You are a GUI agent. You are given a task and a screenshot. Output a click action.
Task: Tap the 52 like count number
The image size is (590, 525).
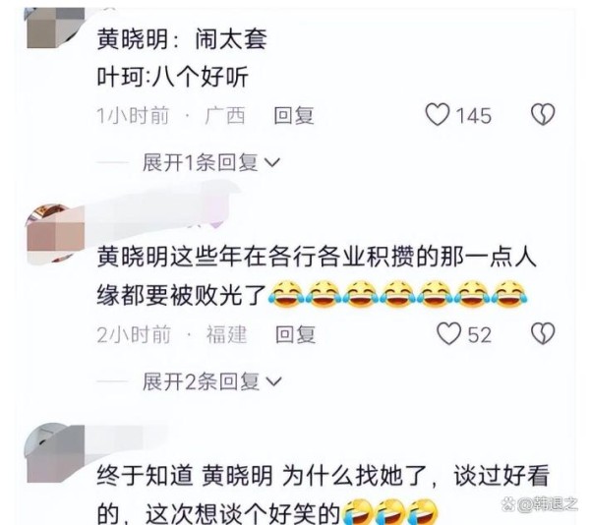coord(480,334)
